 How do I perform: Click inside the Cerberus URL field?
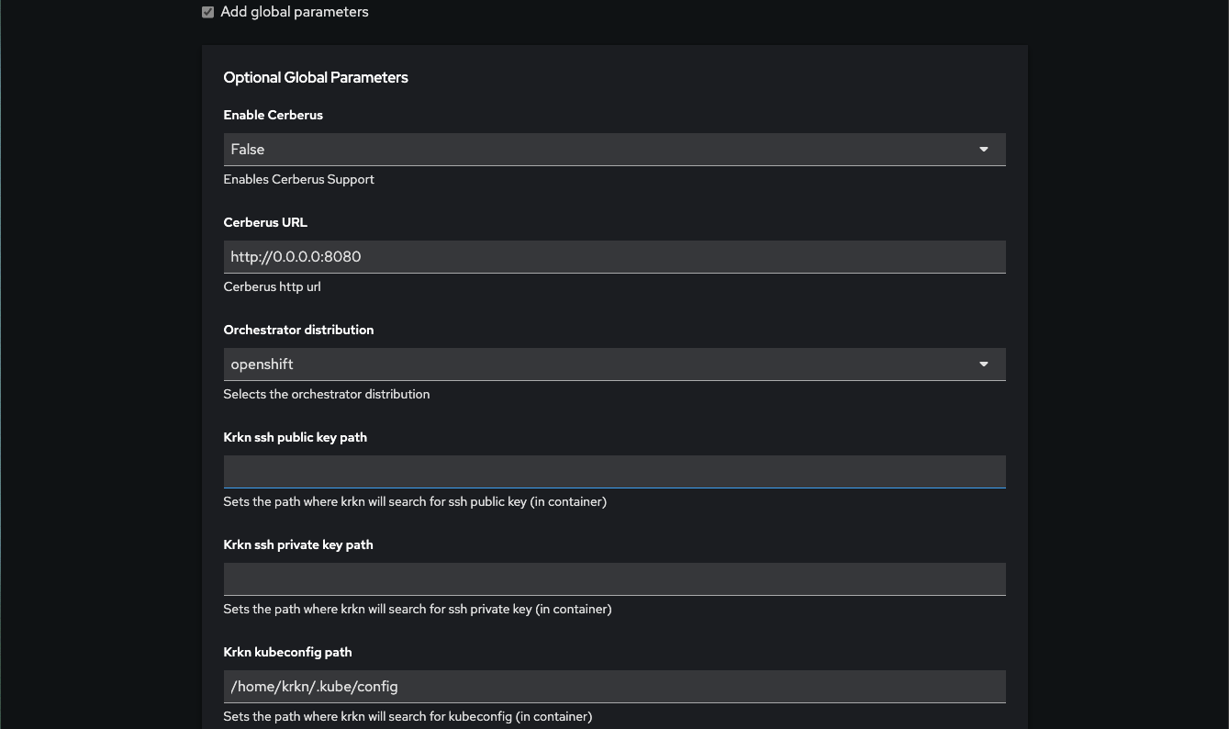coord(614,256)
